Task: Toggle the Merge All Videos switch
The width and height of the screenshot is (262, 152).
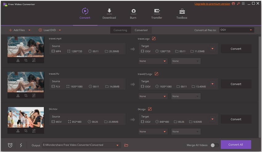Action: [215, 145]
